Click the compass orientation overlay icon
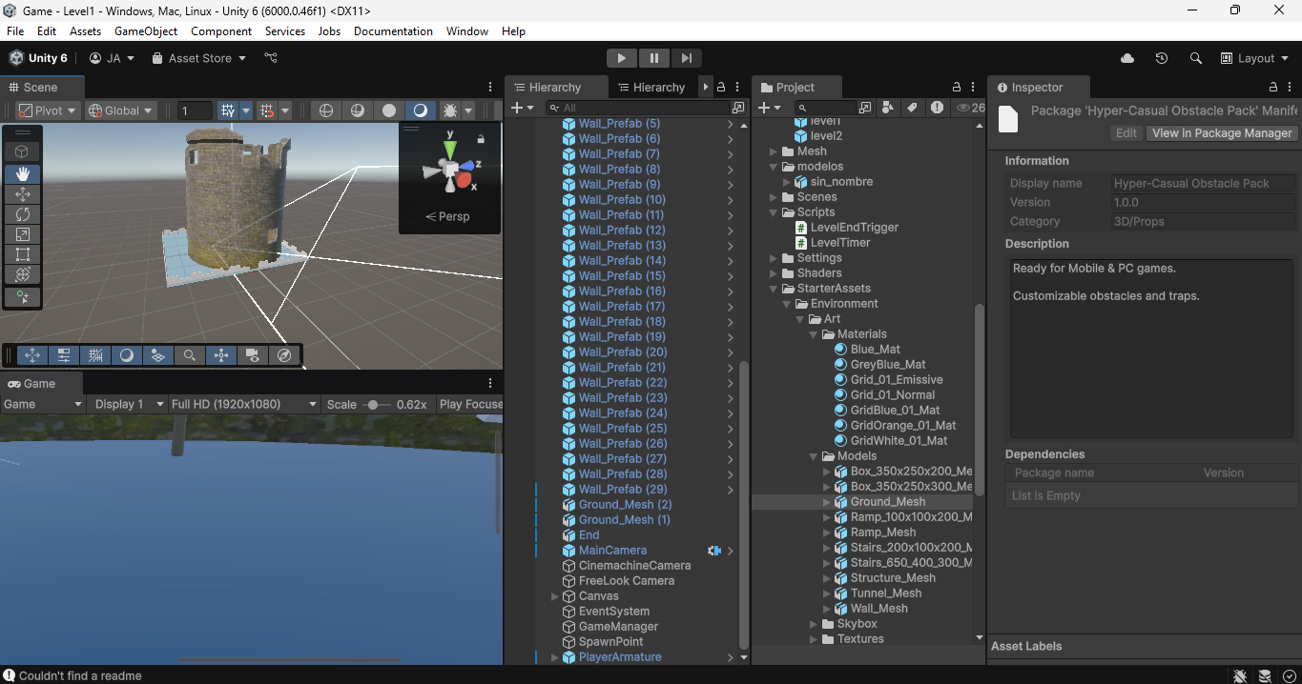The height and width of the screenshot is (684, 1302). pos(283,355)
